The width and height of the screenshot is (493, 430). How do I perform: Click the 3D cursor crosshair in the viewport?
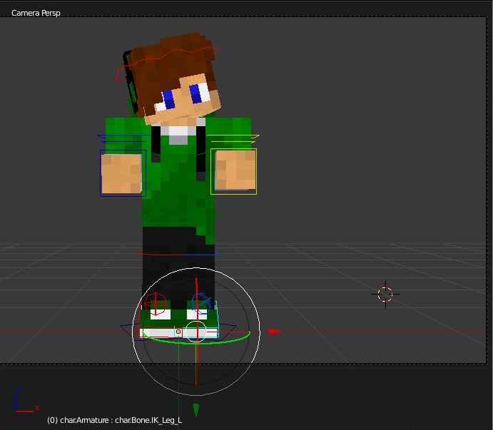point(385,295)
